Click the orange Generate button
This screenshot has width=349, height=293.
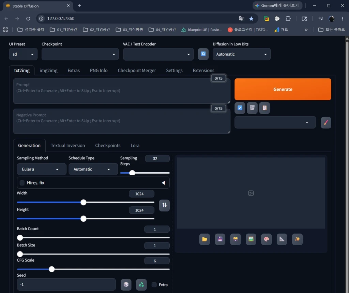pyautogui.click(x=283, y=89)
